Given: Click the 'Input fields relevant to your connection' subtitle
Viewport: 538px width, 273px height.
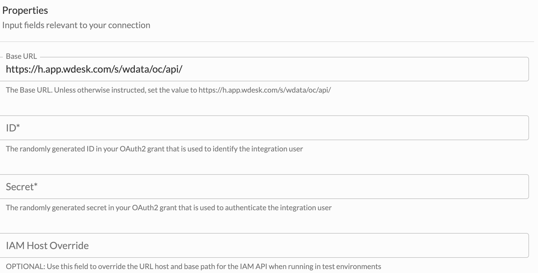Looking at the screenshot, I should pyautogui.click(x=76, y=25).
